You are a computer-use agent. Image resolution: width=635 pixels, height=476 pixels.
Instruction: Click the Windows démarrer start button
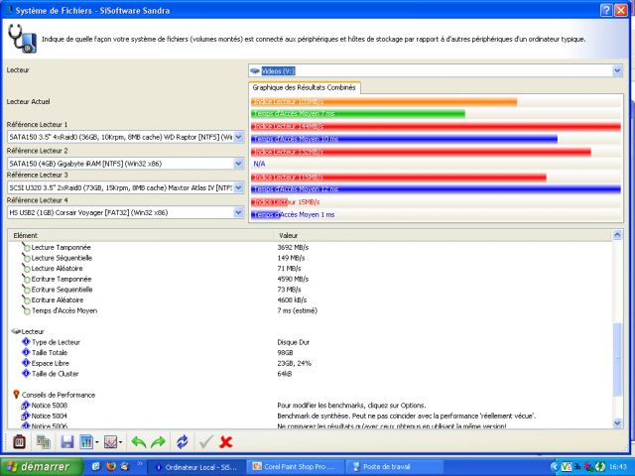point(42,467)
